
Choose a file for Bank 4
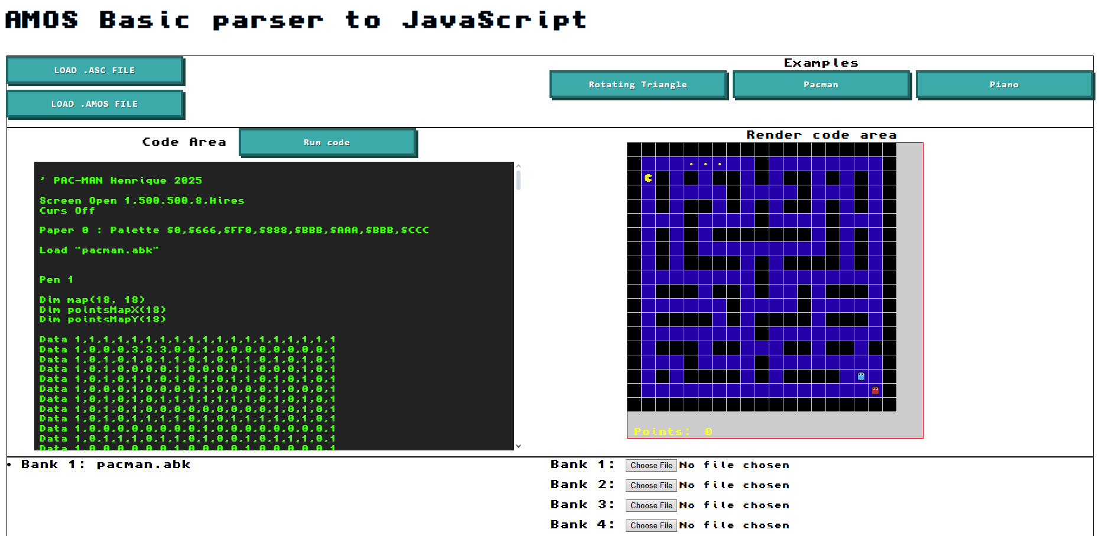tap(651, 525)
